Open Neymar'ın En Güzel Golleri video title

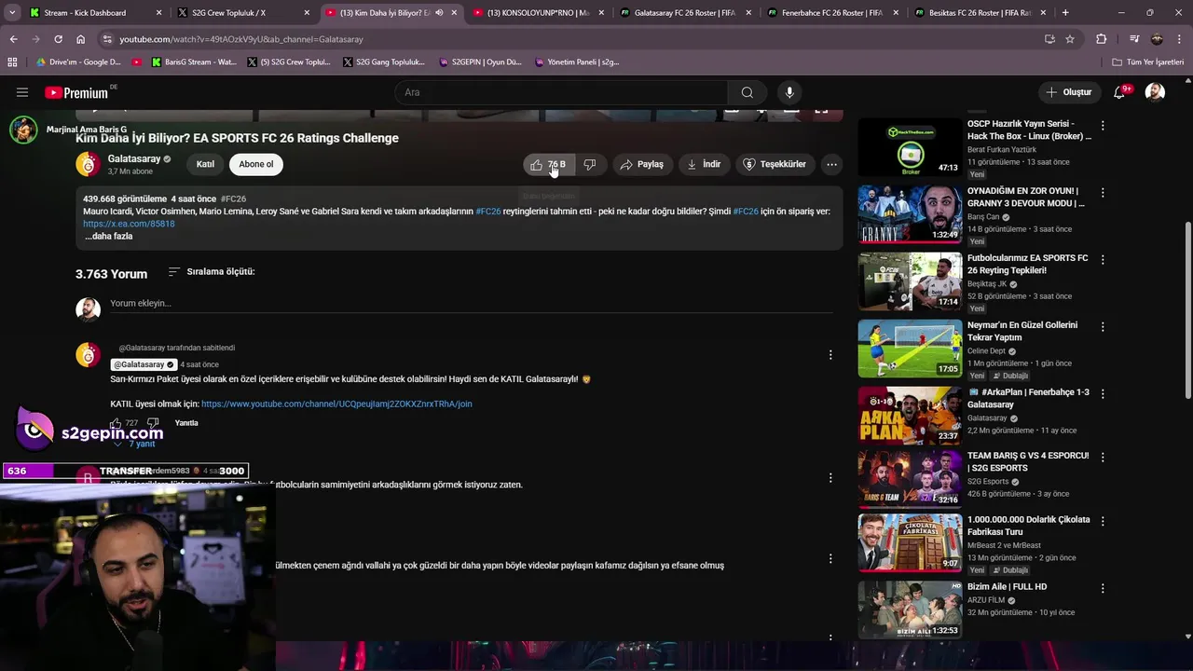click(x=1022, y=331)
